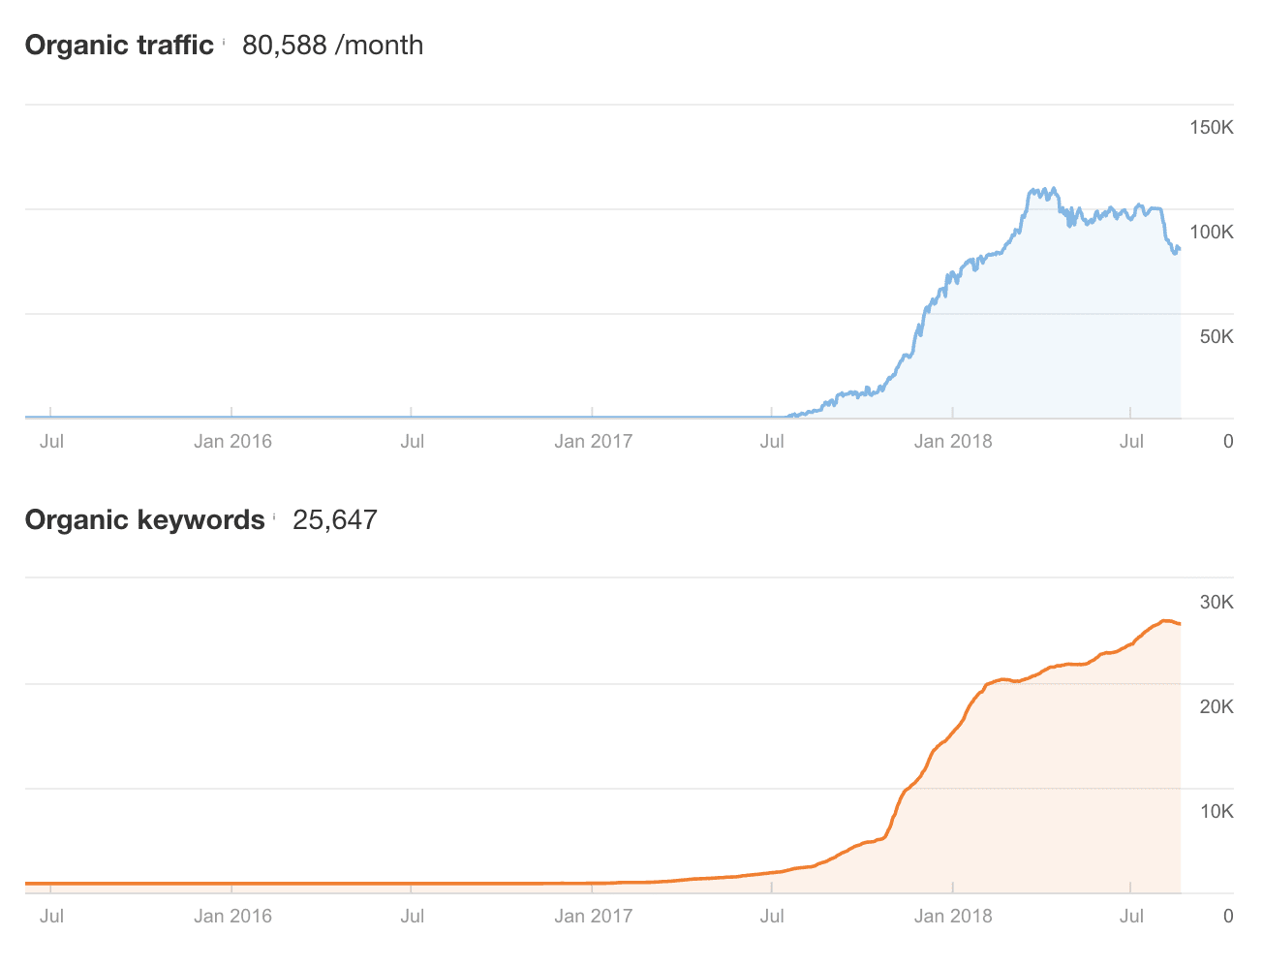The height and width of the screenshot is (967, 1263).
Task: Select Jan 2018 on the keywords chart axis
Action: 953,917
